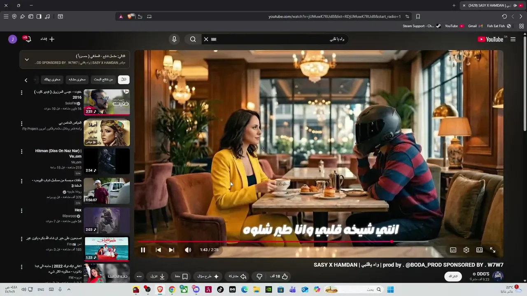
Task: Open the browser music note player icon
Action: click(47, 16)
